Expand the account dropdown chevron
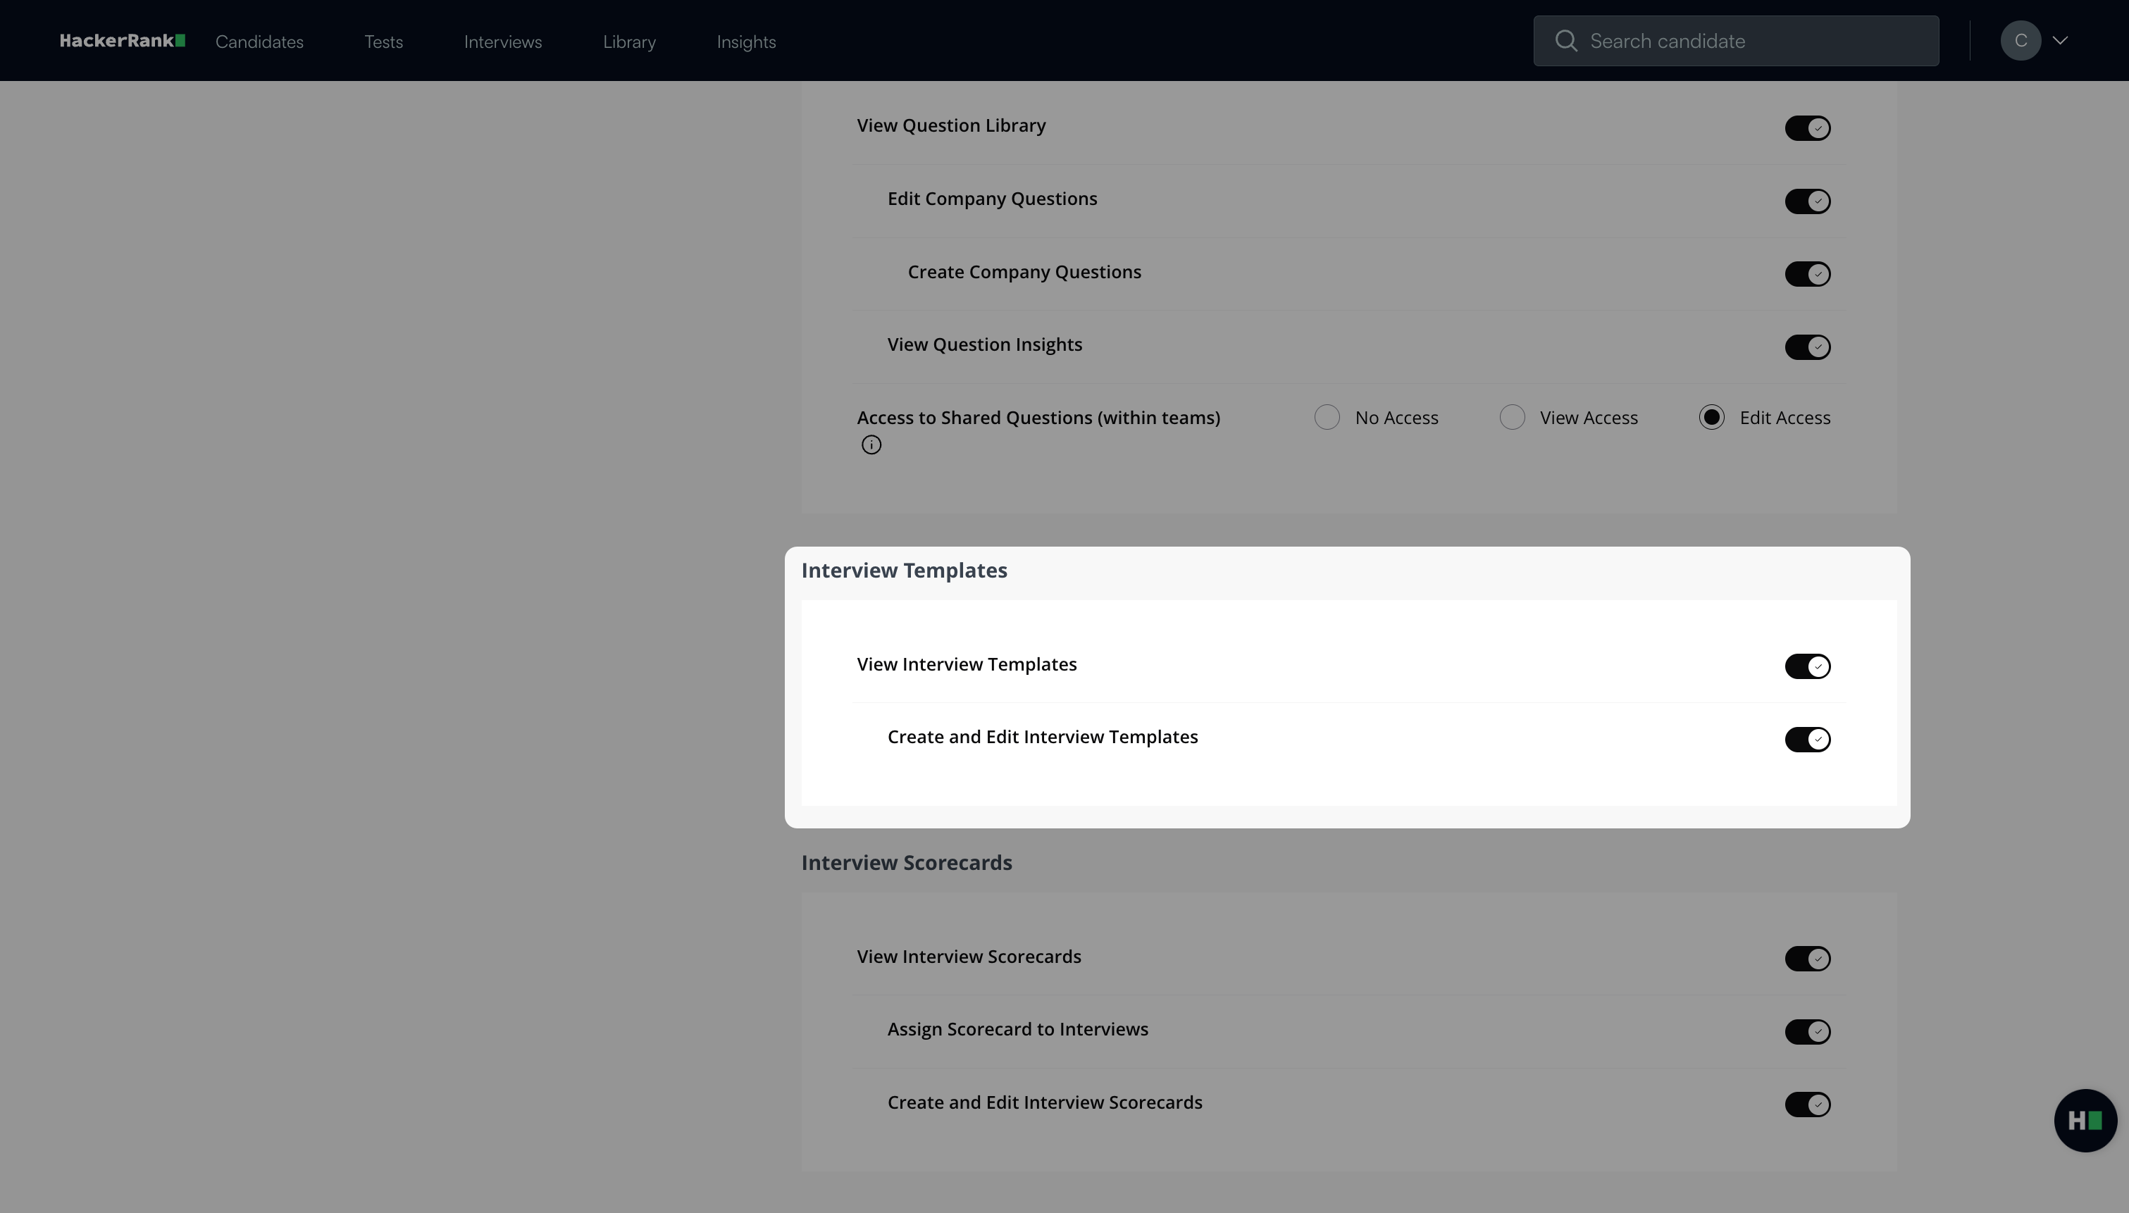 coord(2060,41)
